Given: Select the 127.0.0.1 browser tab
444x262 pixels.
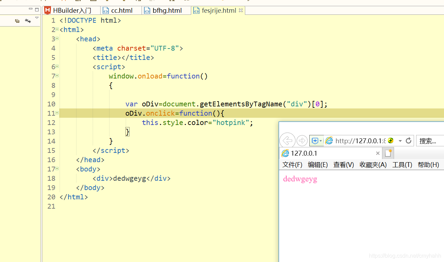Looking at the screenshot, I should click(331, 153).
